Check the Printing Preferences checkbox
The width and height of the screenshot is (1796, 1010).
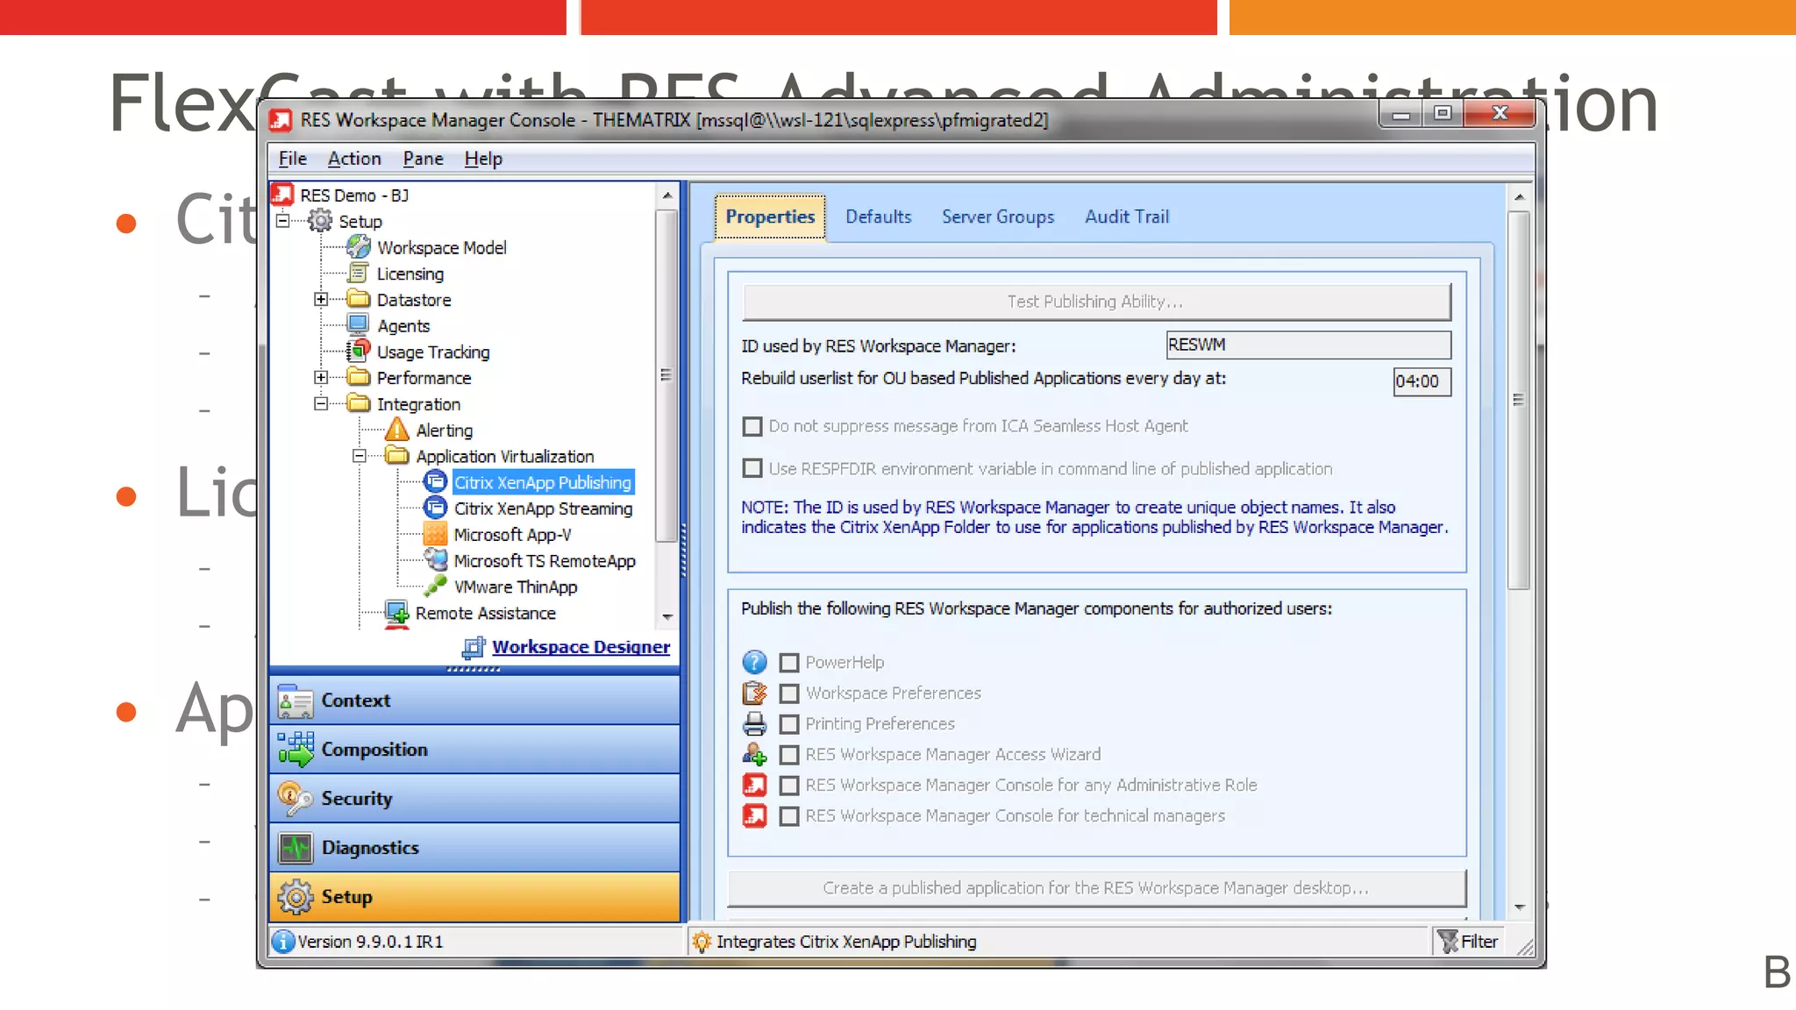(789, 724)
